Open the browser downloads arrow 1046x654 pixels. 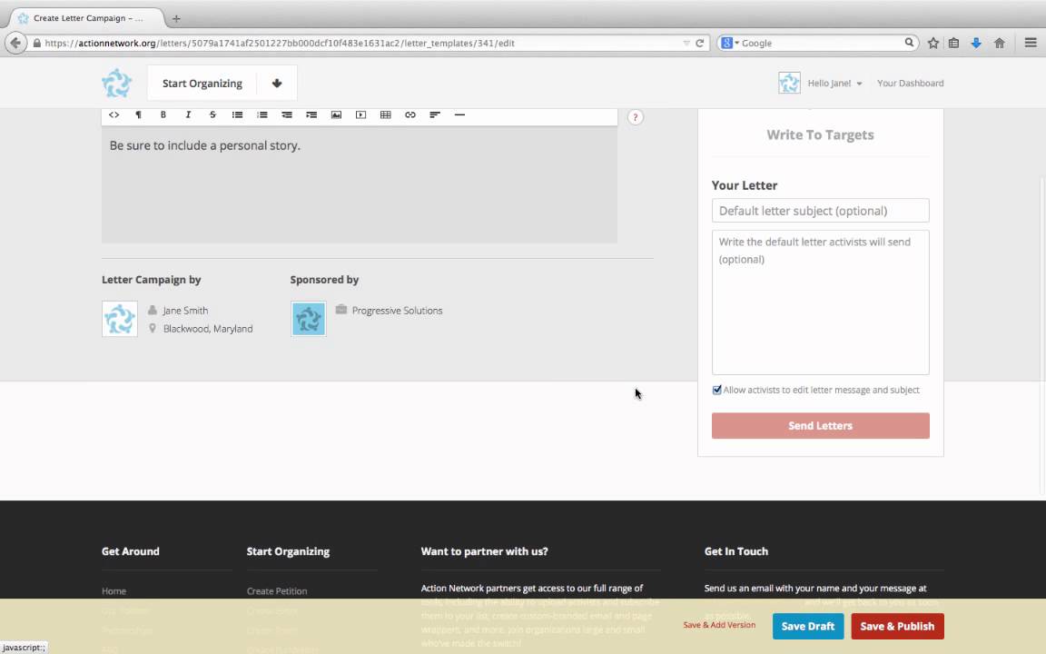click(x=976, y=43)
